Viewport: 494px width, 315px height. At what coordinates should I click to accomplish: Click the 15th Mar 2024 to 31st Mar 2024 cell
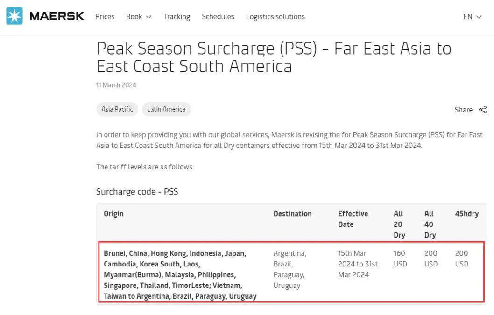click(358, 264)
